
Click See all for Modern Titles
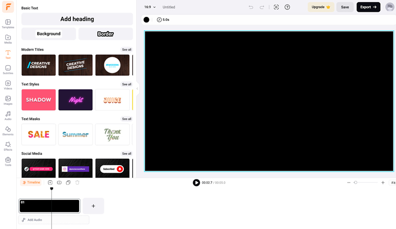[x=127, y=49]
